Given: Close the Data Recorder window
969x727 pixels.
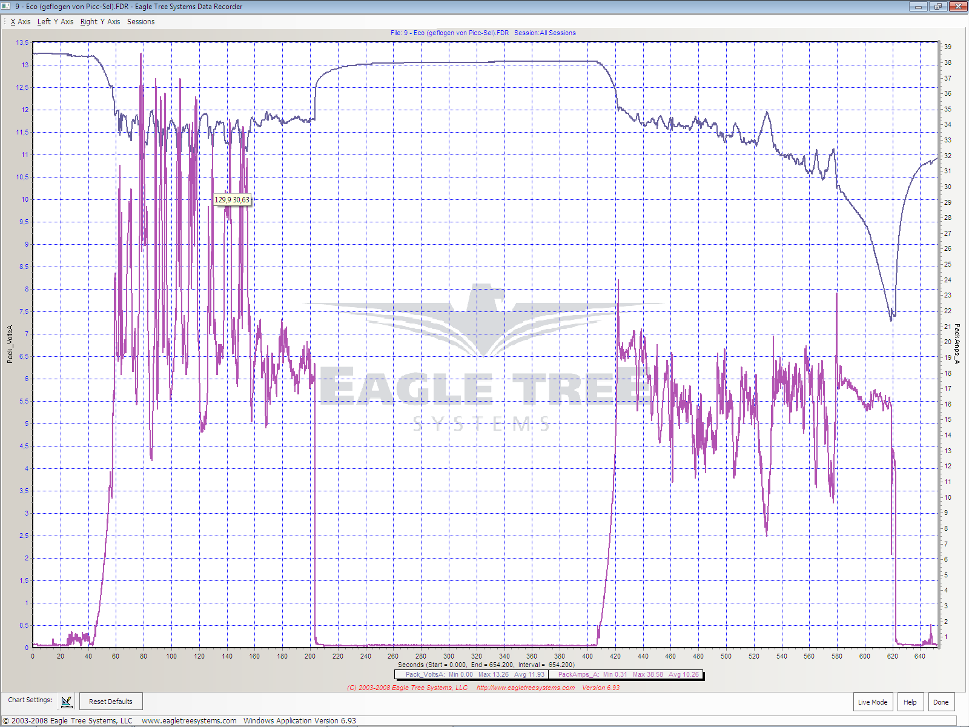Looking at the screenshot, I should pyautogui.click(x=958, y=7).
